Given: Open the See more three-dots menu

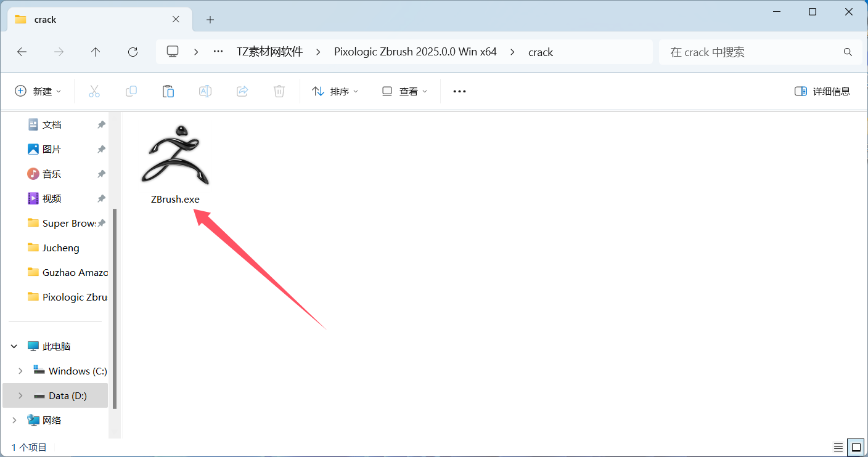Looking at the screenshot, I should click(459, 91).
